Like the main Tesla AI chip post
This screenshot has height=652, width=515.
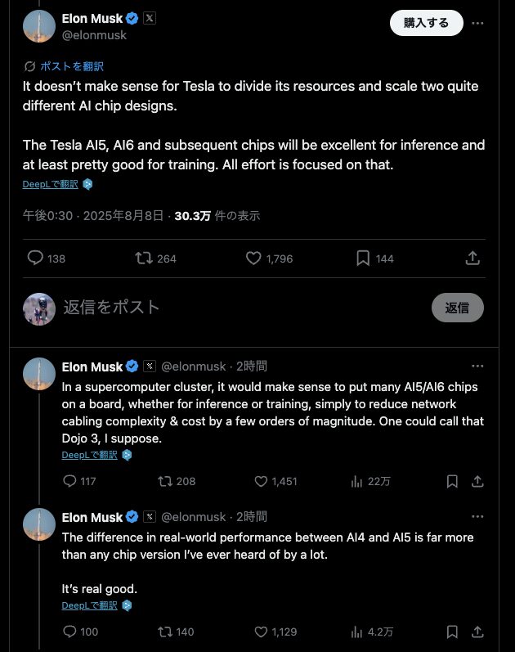[253, 259]
